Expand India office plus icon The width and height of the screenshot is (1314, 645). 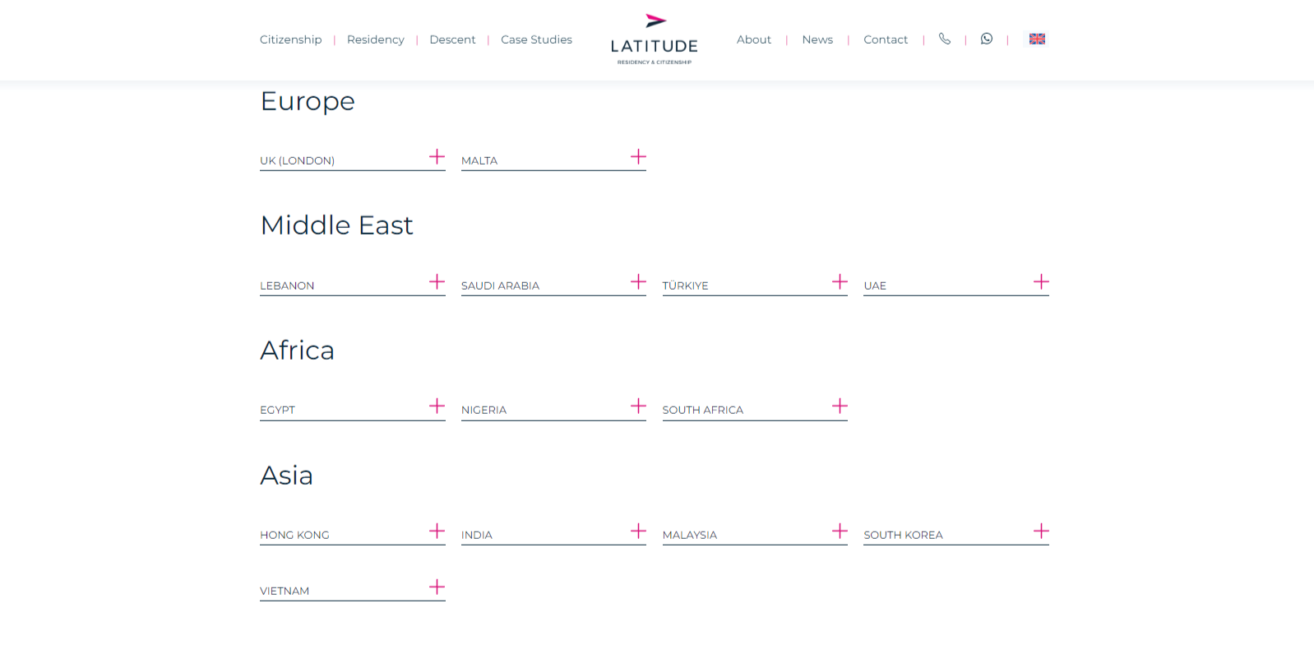click(x=638, y=531)
